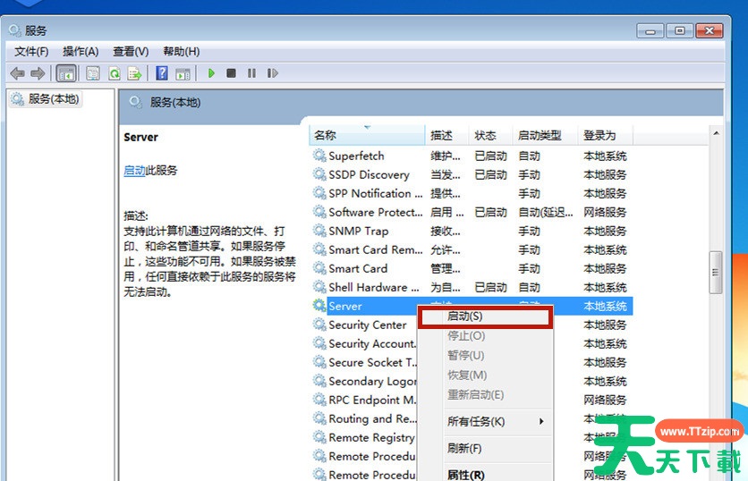Open the blue Help toolbar icon

tap(162, 73)
